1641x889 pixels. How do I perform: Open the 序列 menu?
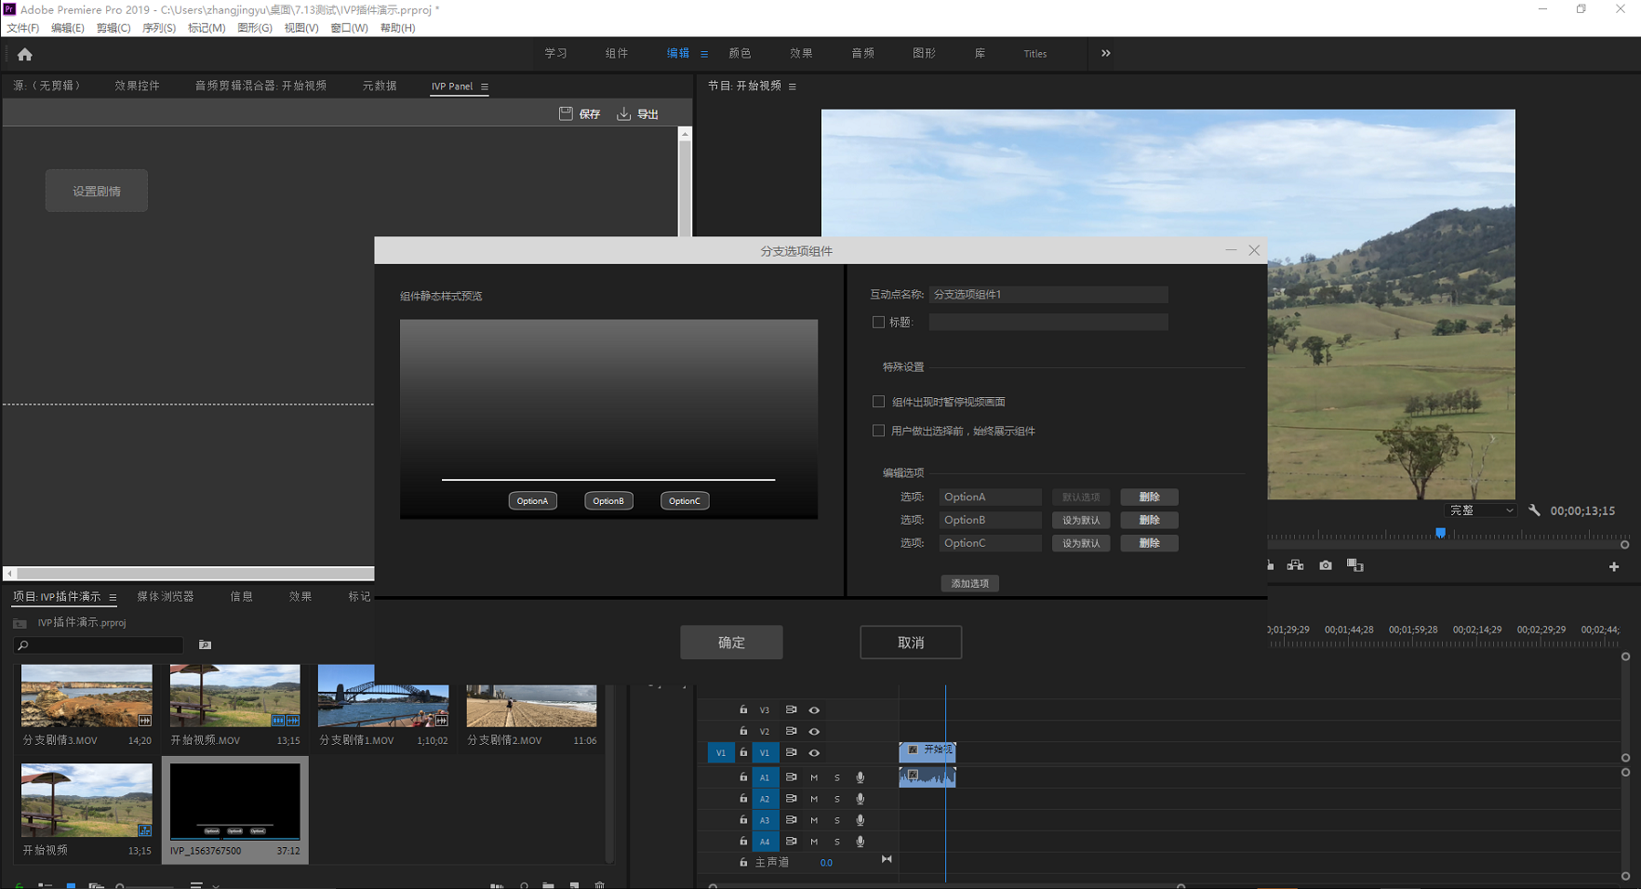click(159, 28)
